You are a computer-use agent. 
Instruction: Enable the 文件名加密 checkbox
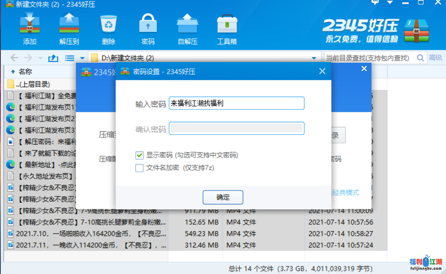tap(139, 168)
